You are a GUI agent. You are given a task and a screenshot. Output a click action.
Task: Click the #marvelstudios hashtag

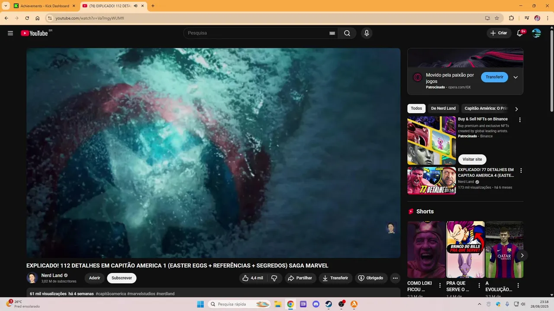tap(141, 294)
